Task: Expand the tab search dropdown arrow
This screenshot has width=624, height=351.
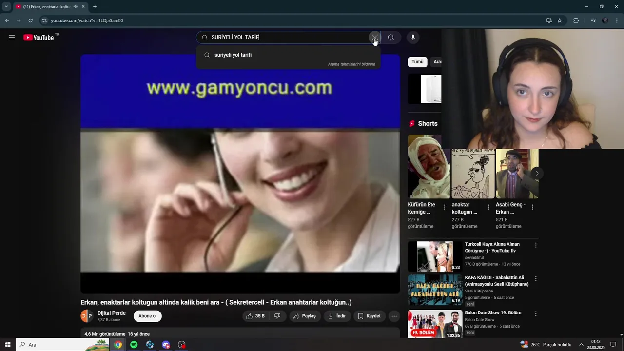Action: [x=6, y=7]
